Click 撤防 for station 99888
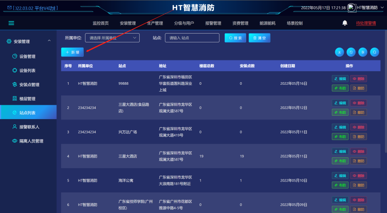 coord(358,88)
